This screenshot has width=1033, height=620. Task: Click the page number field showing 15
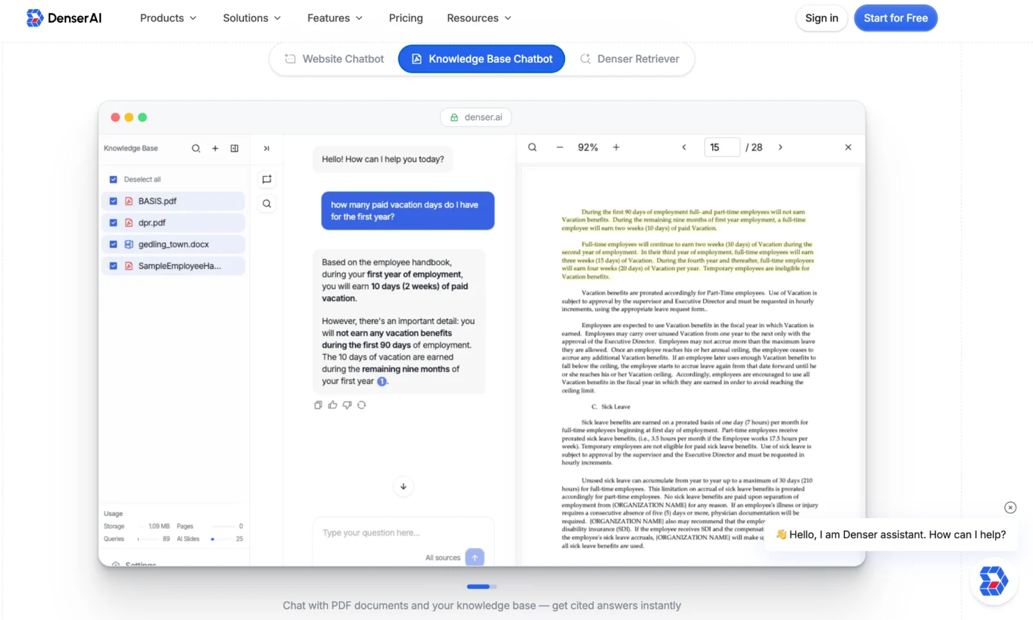tap(722, 148)
